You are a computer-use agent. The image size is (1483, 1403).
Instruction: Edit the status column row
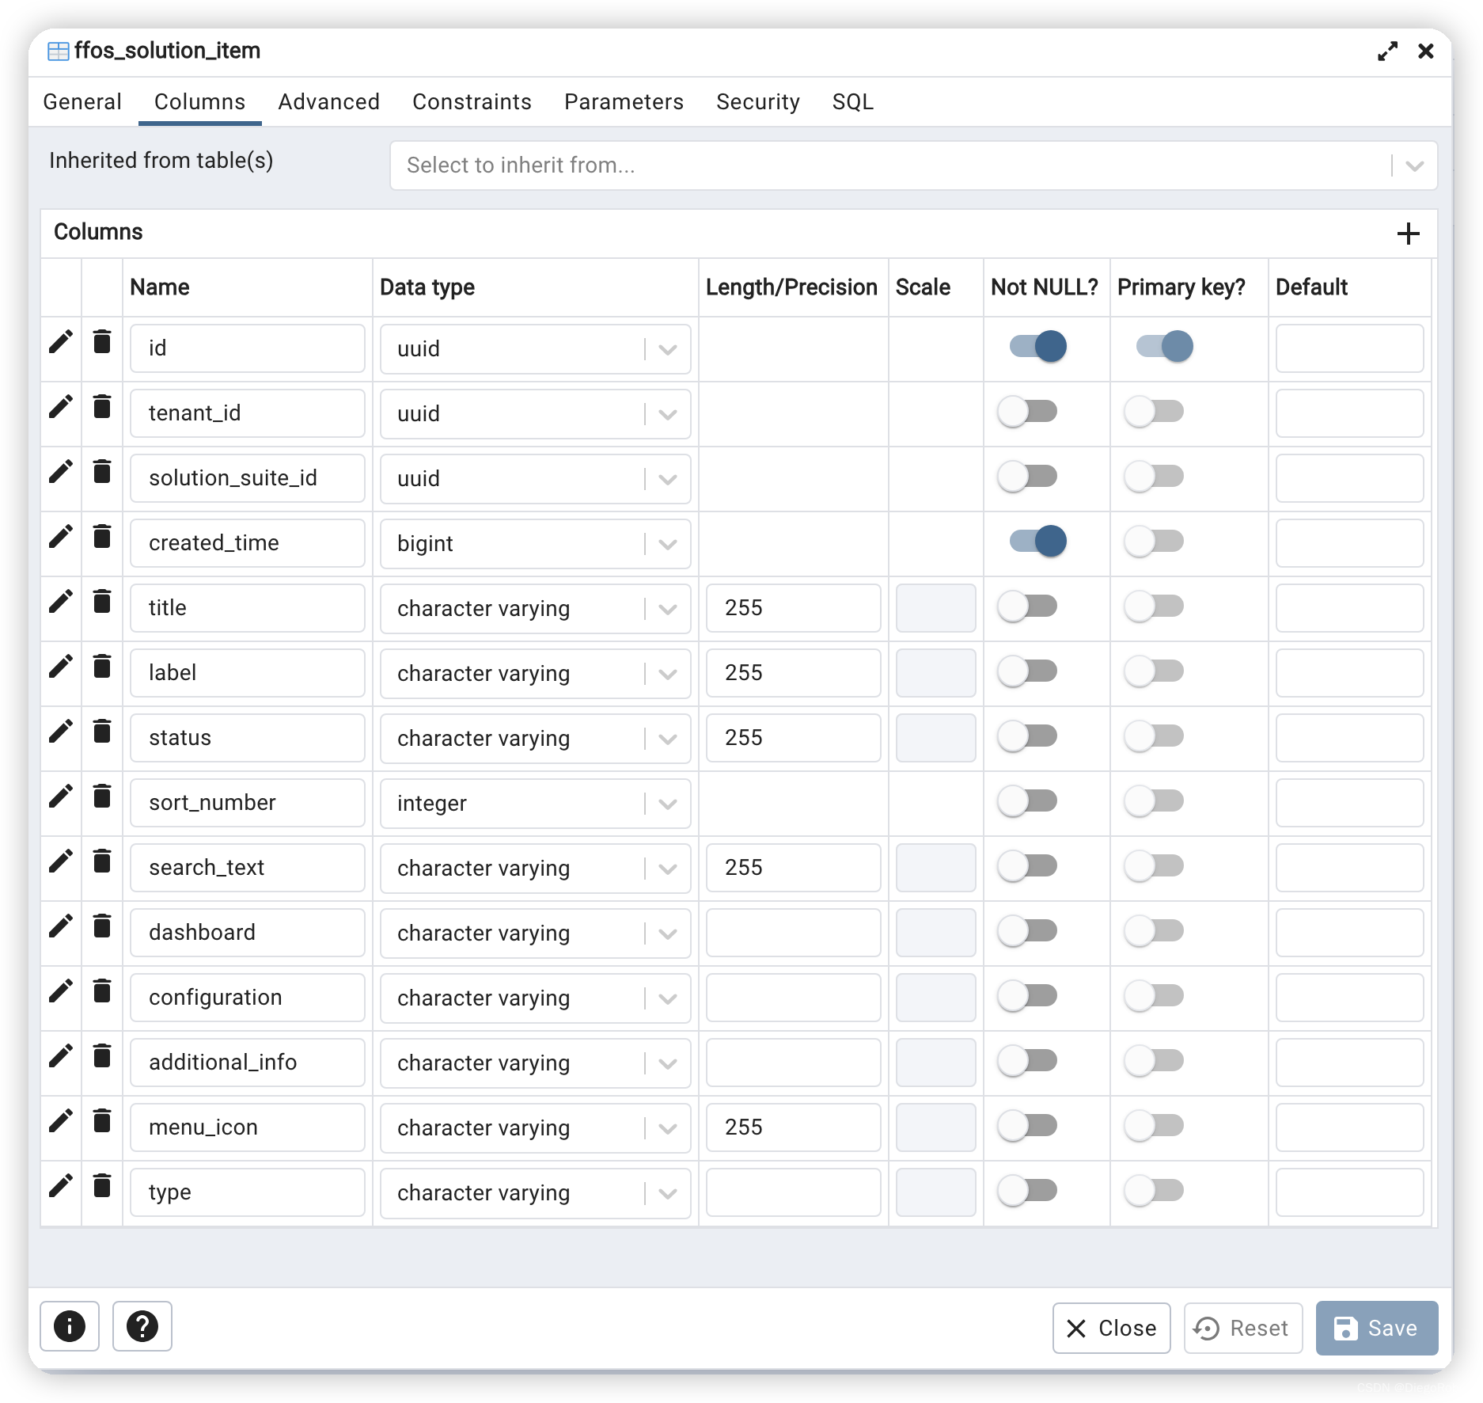[61, 732]
